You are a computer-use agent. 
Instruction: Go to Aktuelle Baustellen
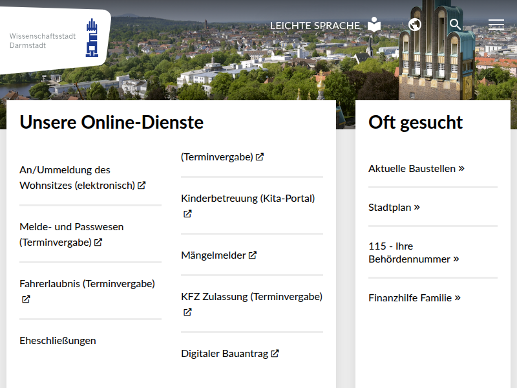coord(416,169)
